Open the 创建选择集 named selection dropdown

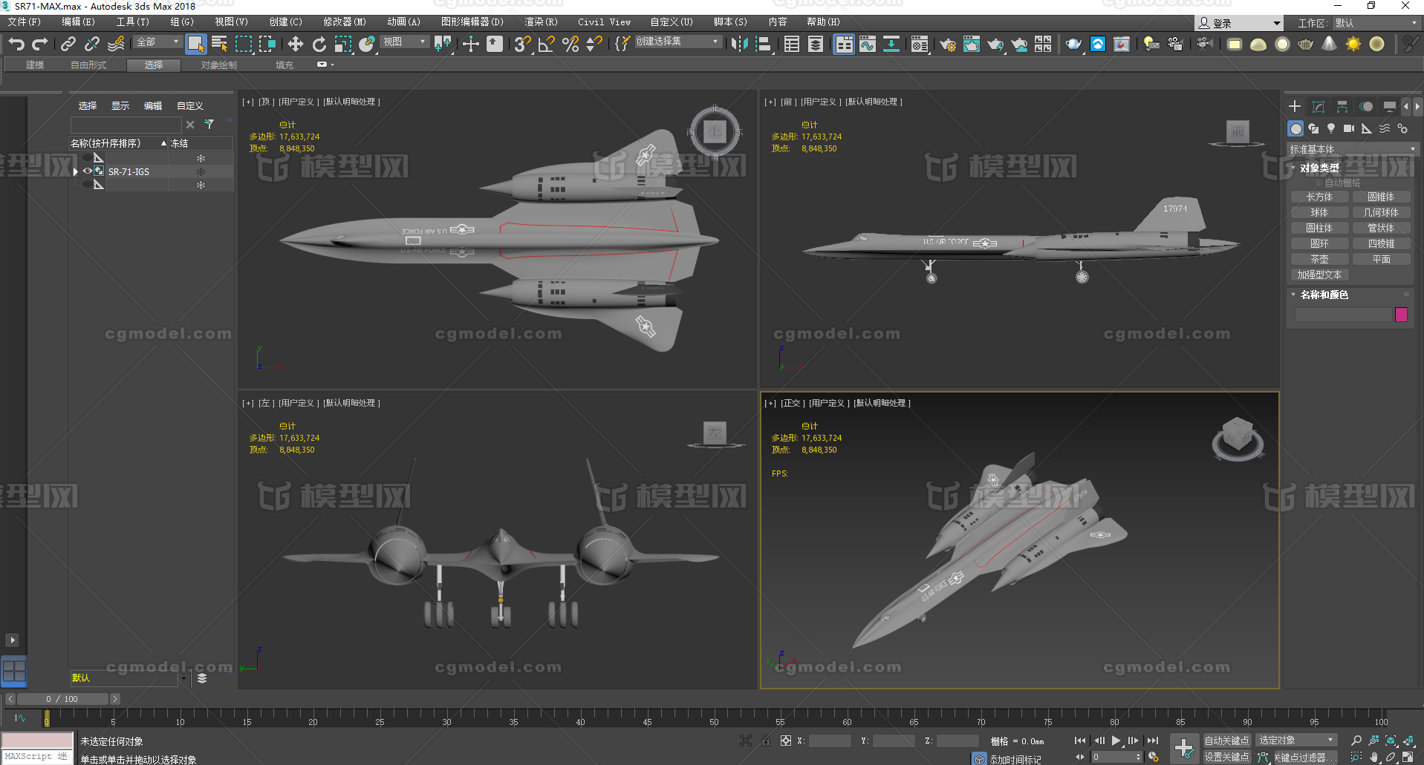pos(677,42)
